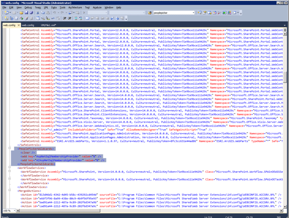Click the horizontal scrollbar right arrow
This screenshot has width=289, height=218.
click(x=282, y=211)
